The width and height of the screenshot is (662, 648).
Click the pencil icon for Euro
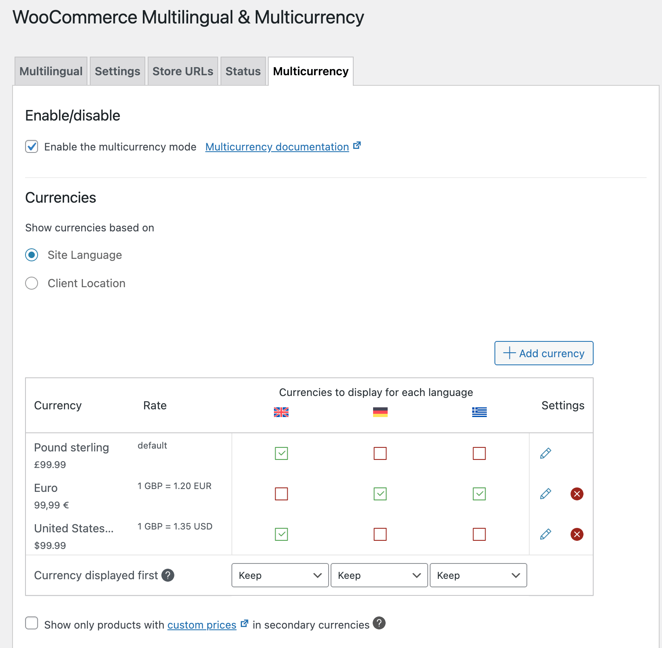[545, 494]
